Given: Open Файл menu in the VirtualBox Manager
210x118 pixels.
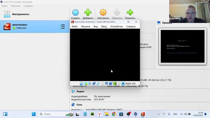Looking at the screenshot, I should [x=5, y=6].
